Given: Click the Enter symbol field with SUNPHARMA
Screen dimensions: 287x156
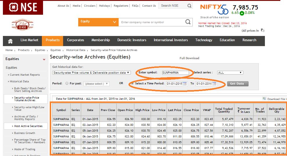Looking at the screenshot, I should (x=176, y=72).
